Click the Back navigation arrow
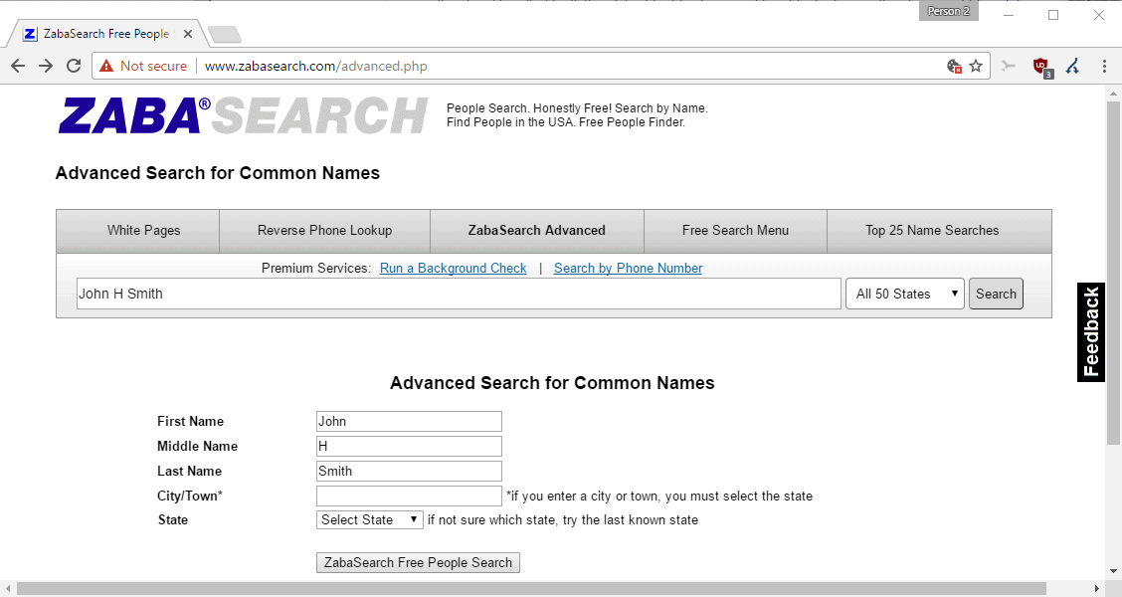This screenshot has width=1122, height=597. [x=17, y=66]
